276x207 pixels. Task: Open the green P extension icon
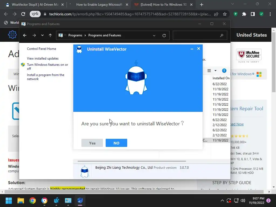click(x=236, y=14)
